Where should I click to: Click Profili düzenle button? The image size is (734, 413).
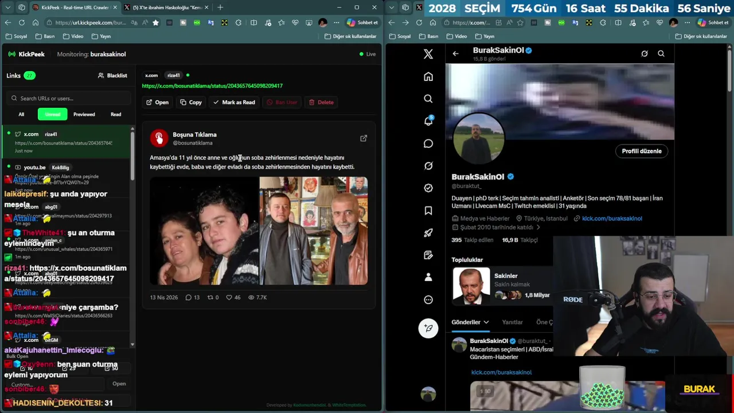642,151
